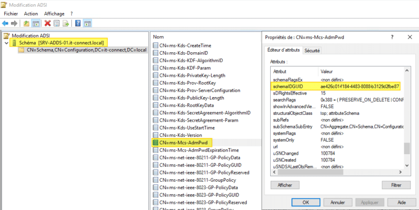Click the icon beside CN=ms-Kds-UseStartTime
The image size is (419, 210).
(x=156, y=127)
